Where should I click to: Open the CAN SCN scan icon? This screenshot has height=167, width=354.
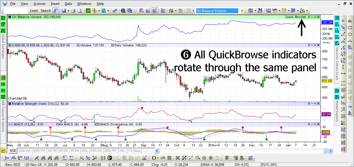(337, 18)
